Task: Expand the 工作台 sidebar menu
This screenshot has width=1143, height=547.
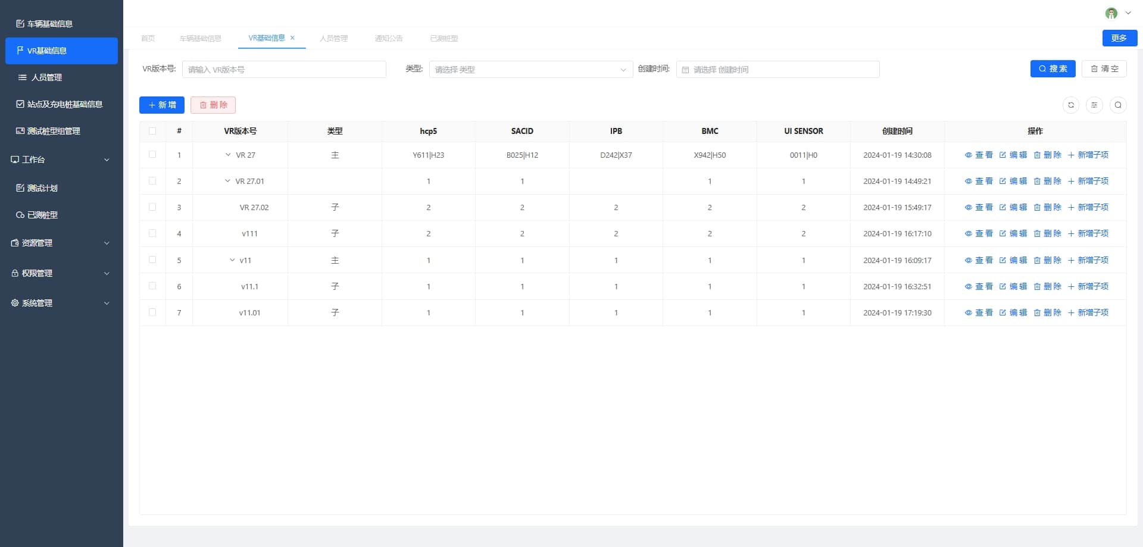Action: 61,160
